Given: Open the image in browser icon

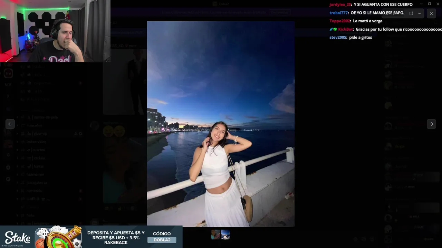Looking at the screenshot, I should (x=411, y=13).
